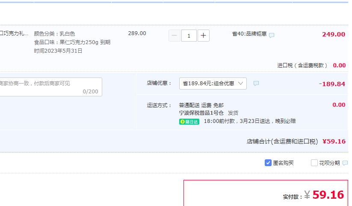Viewport: 352px width, 206px height.
Task: Click 进口税(含运费税款) label
Action: [302, 66]
